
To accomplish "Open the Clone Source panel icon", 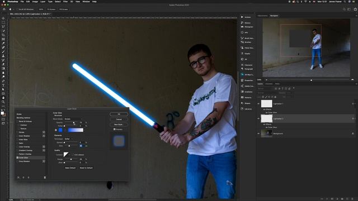I will [242, 48].
